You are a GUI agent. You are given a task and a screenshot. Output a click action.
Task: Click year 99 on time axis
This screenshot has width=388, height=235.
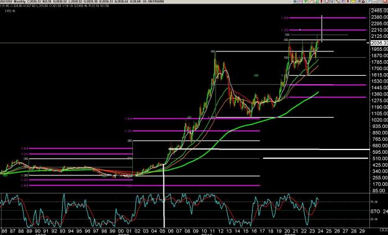pos(112,231)
